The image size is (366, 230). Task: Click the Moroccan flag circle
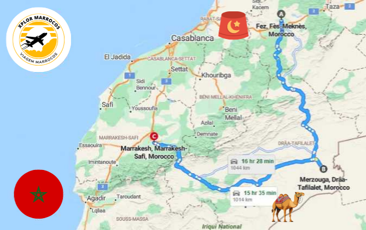coord(38,194)
